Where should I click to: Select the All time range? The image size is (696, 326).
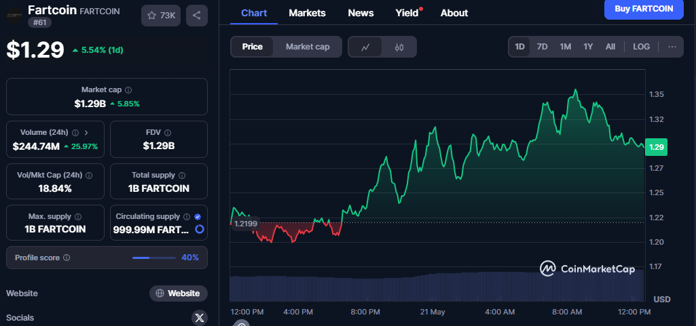(x=610, y=47)
